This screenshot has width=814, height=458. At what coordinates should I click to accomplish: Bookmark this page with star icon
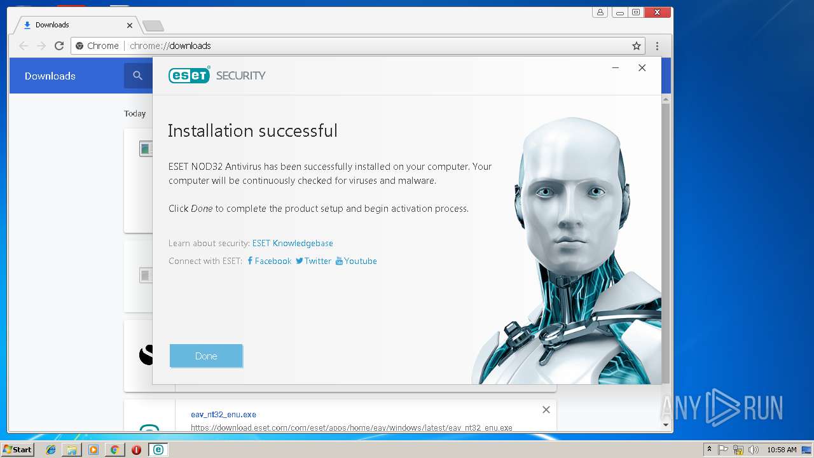click(x=636, y=46)
